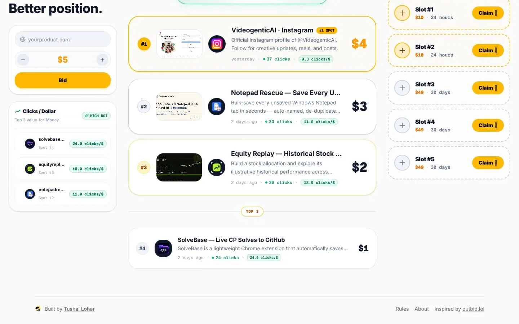Viewport: 519px width, 324px height.
Task: Open the Notepad Rescue listing title
Action: pyautogui.click(x=286, y=93)
